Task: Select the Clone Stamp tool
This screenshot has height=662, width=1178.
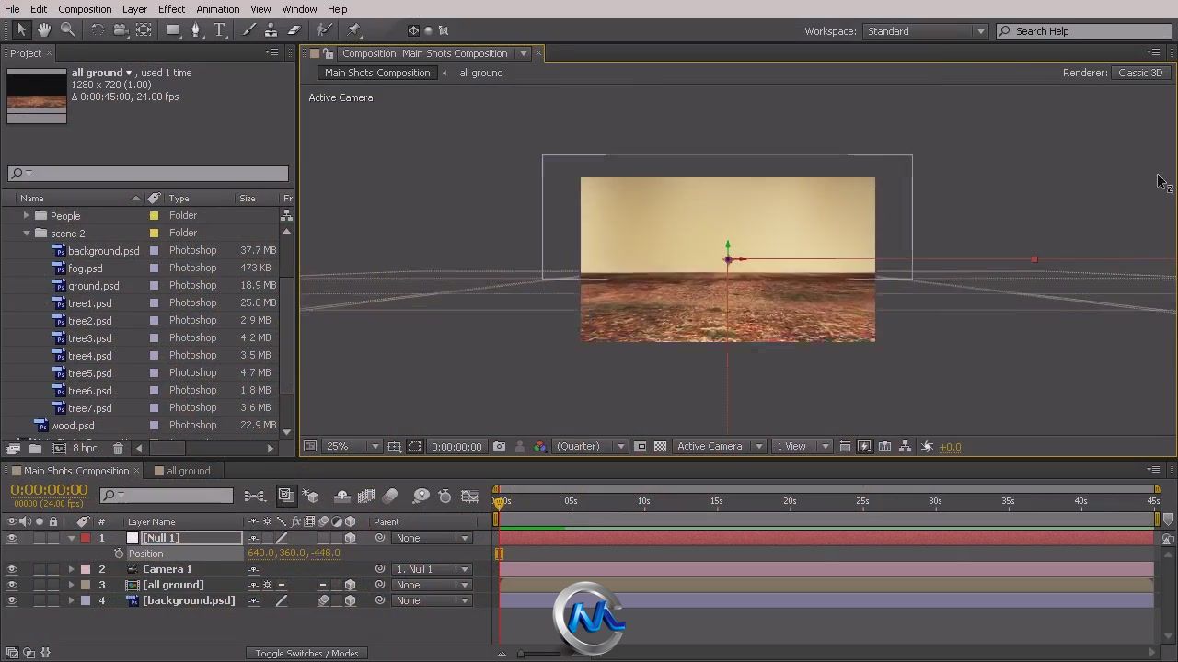Action: point(271,30)
